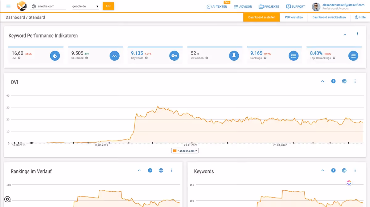Open the ADVISOR menu
Viewport: 370px width, 207px height.
tap(243, 6)
